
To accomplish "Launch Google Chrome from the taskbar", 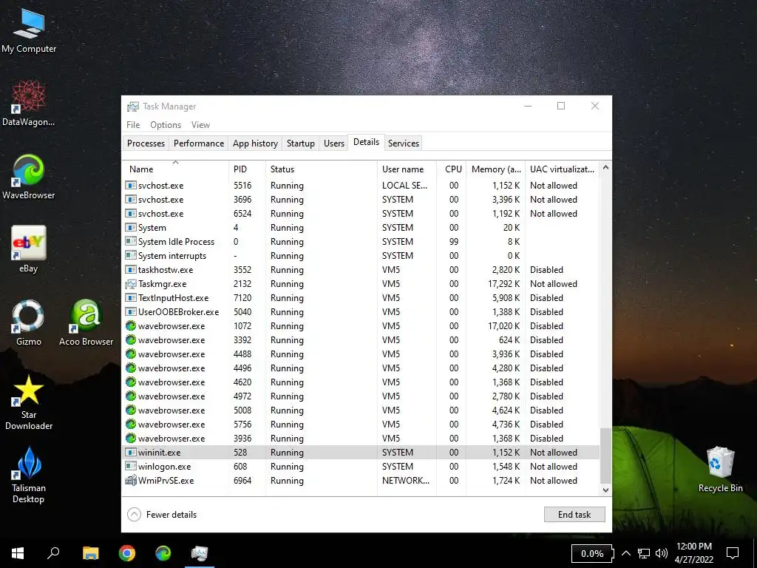I will [127, 553].
